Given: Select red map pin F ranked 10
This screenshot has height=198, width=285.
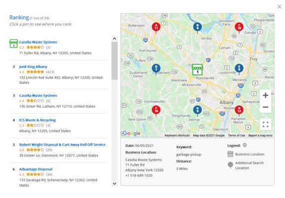Looking at the screenshot, I should pyautogui.click(x=156, y=110).
